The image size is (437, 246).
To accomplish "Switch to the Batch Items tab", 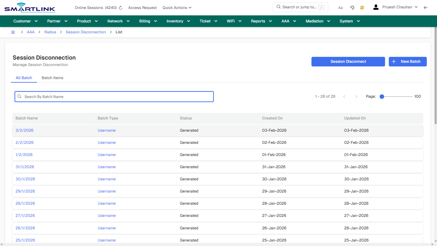I will click(x=52, y=78).
